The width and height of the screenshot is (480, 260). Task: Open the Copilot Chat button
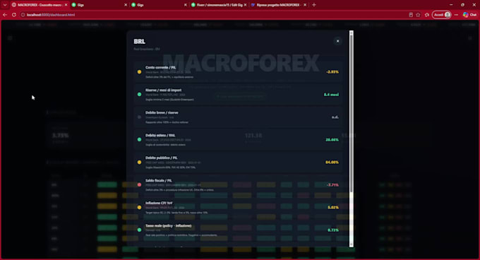point(470,15)
